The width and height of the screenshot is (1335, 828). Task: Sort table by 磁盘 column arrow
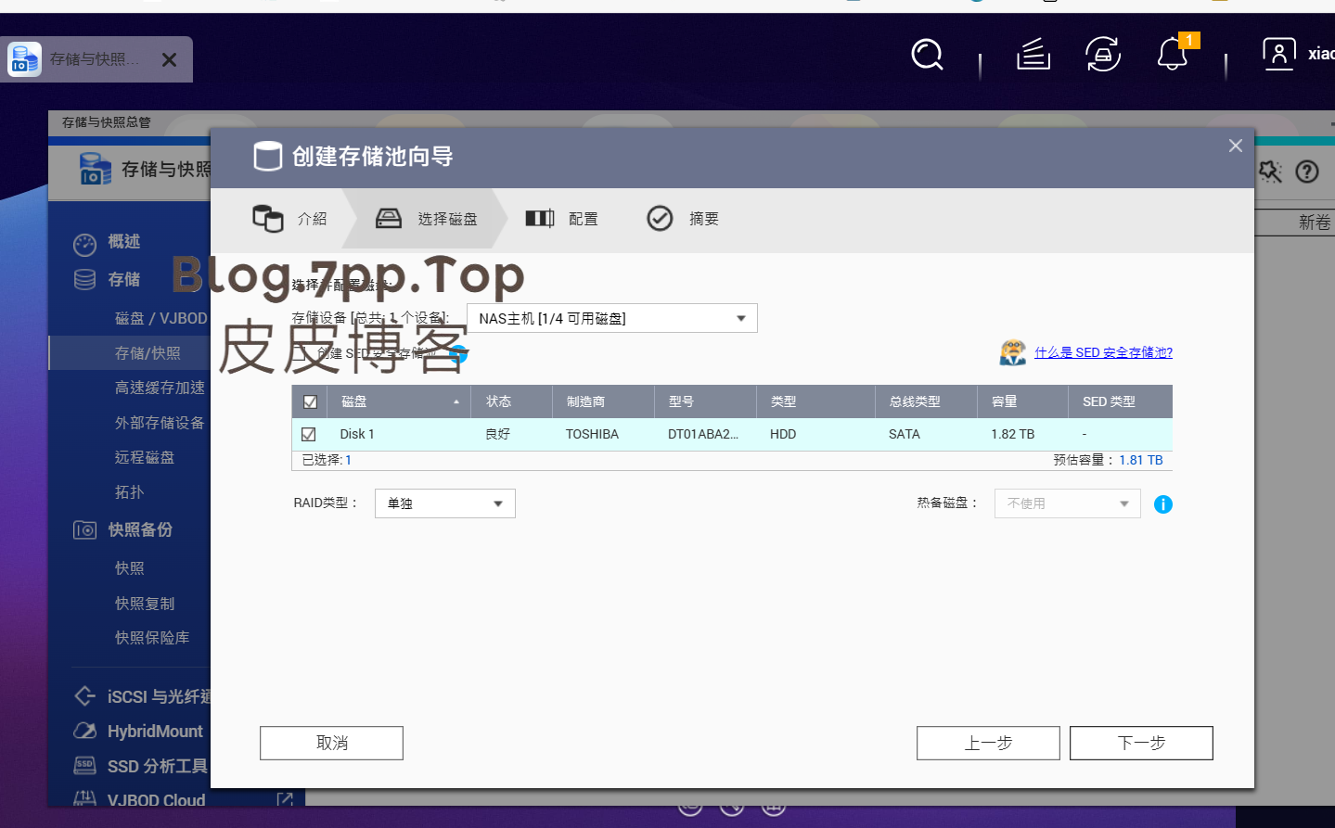pyautogui.click(x=456, y=401)
